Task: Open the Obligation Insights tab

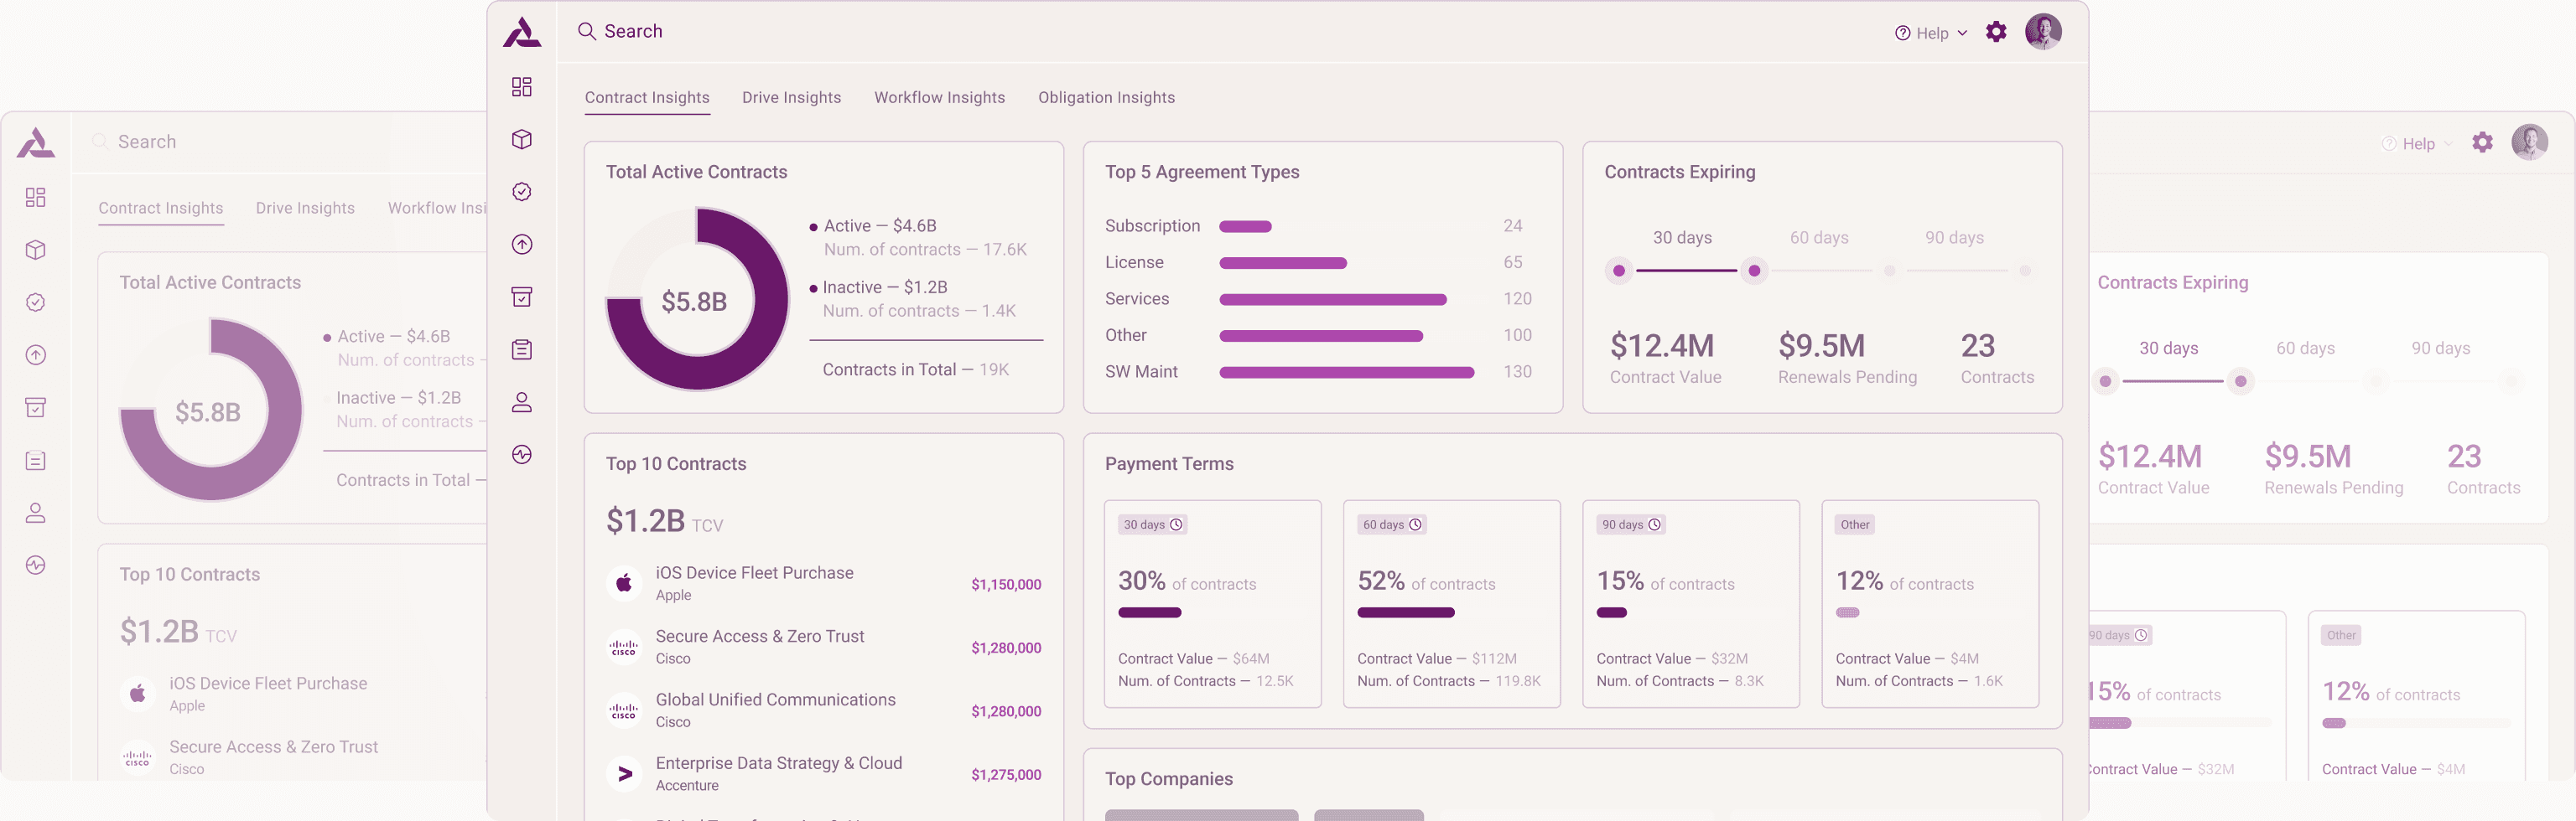Action: [1106, 98]
